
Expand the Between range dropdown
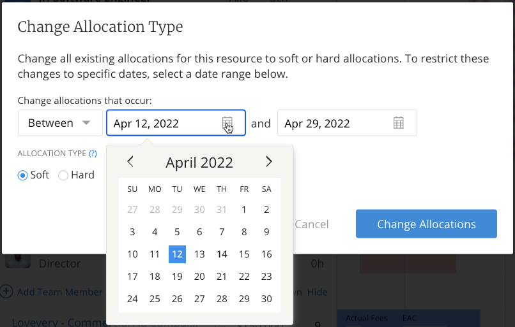pos(60,123)
